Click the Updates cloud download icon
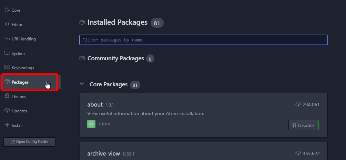This screenshot has width=346, height=160. (7, 111)
